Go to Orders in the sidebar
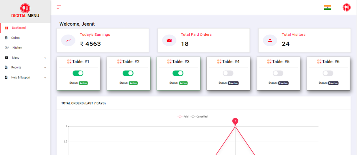 [15, 38]
